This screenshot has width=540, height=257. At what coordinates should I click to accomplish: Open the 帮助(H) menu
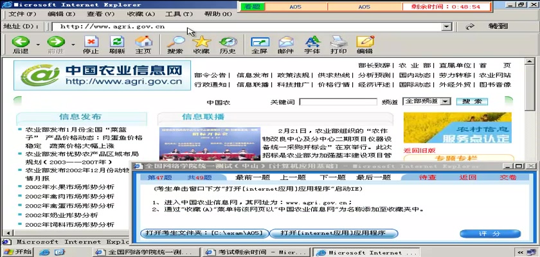218,14
